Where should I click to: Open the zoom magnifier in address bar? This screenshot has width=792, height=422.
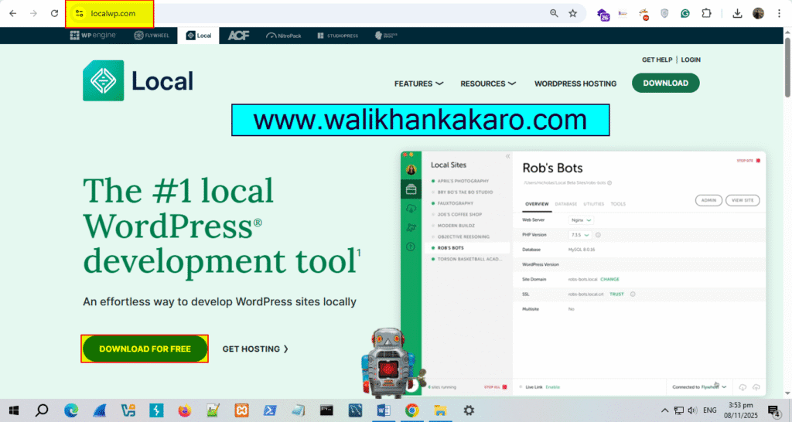pyautogui.click(x=554, y=14)
